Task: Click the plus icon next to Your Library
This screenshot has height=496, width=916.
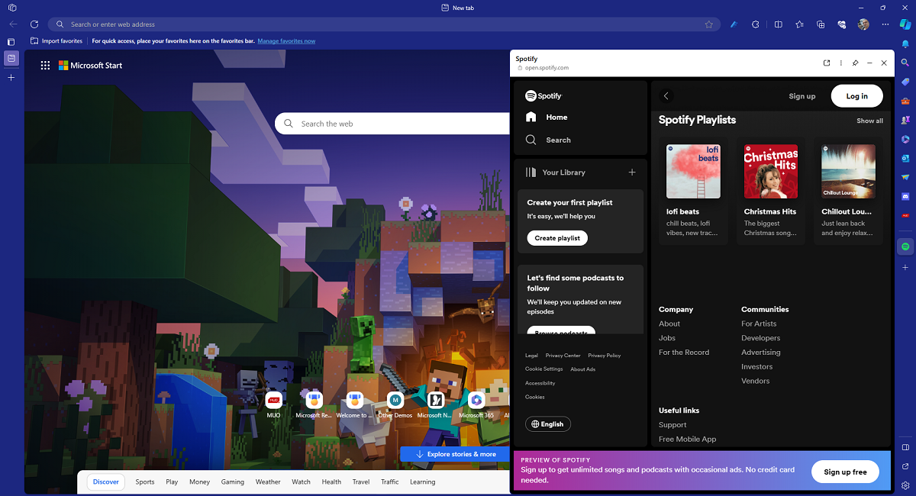Action: (x=632, y=172)
